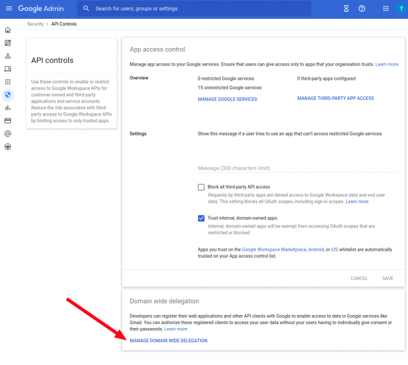Open Apps grid icon in sidebar

pyautogui.click(x=8, y=82)
